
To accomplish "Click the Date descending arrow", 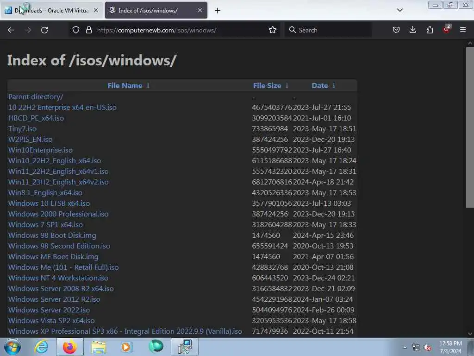I will click(x=334, y=86).
